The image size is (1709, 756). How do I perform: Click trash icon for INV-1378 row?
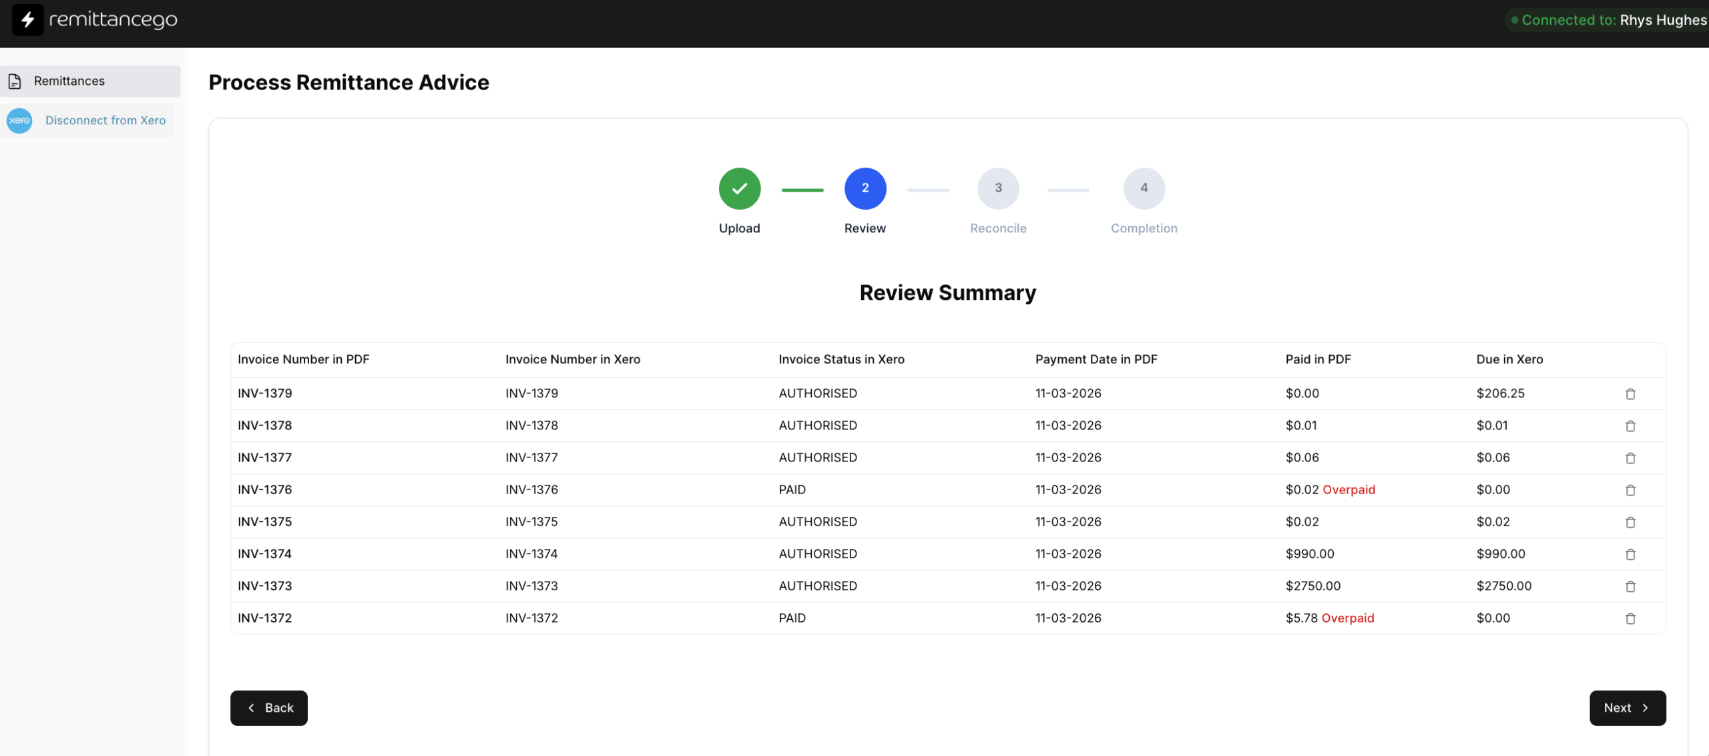[1630, 426]
